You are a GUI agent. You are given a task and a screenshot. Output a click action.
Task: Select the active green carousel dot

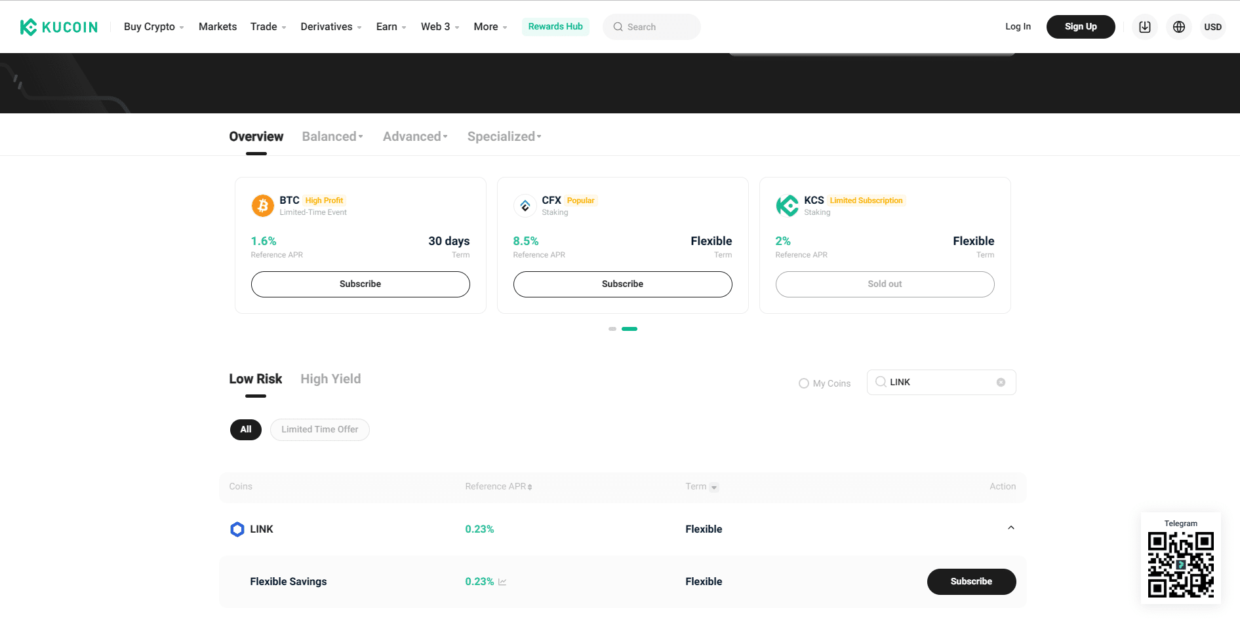pos(630,329)
